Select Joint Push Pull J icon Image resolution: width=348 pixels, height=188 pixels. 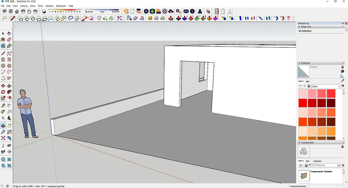point(185,18)
